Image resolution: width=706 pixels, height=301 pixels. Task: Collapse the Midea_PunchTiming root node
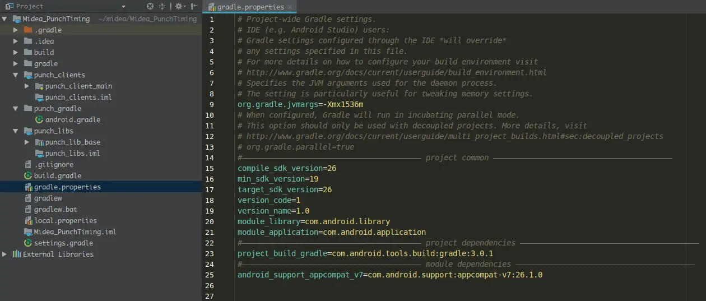point(4,18)
